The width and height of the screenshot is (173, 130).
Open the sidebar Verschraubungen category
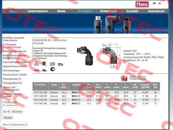pos(11,71)
